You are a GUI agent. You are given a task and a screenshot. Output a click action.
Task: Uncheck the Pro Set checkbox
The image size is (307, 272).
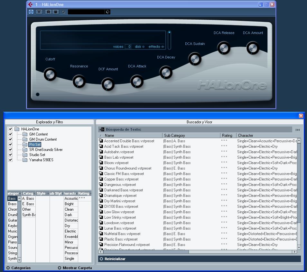10,144
